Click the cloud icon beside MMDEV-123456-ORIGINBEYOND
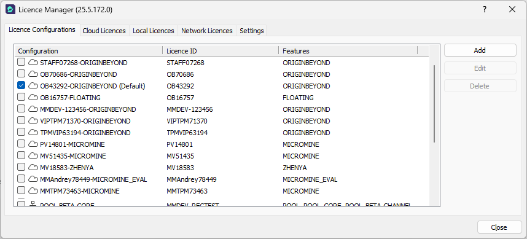The height and width of the screenshot is (239, 527). (33, 109)
